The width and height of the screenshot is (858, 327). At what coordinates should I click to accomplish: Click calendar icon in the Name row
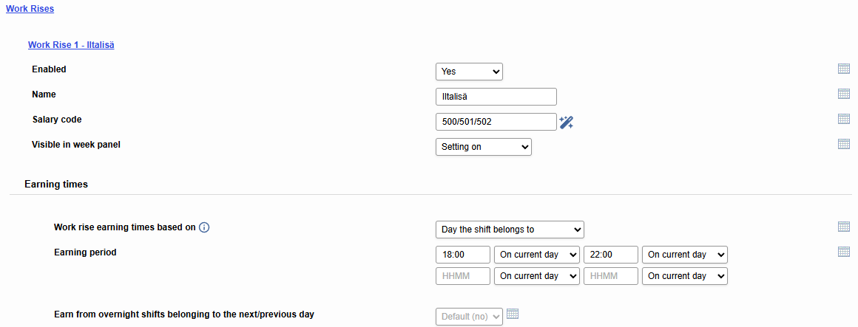tap(844, 94)
